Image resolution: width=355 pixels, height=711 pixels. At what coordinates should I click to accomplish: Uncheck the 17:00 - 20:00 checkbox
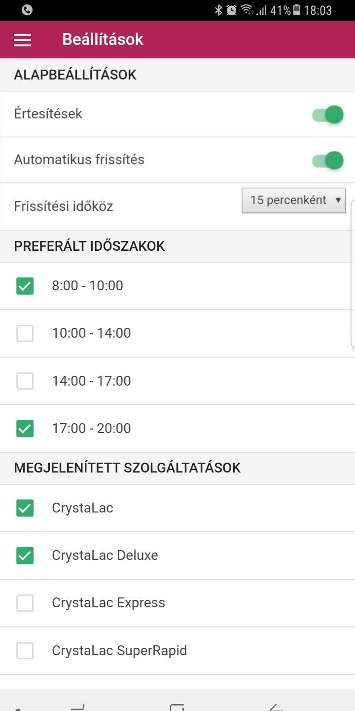click(25, 429)
